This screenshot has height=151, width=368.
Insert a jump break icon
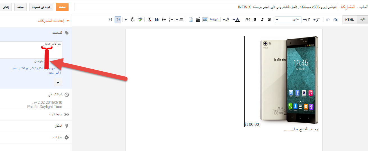pyautogui.click(x=191, y=20)
